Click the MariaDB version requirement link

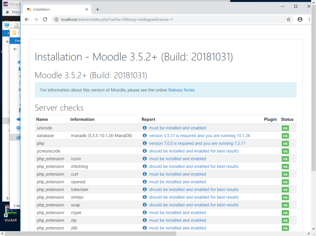pos(199,136)
